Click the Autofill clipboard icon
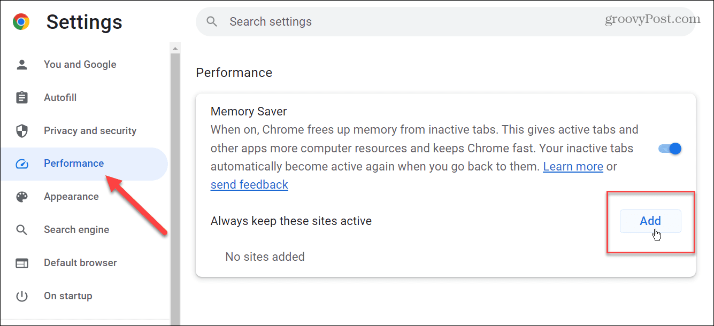Viewport: 714px width, 326px height. coord(22,98)
